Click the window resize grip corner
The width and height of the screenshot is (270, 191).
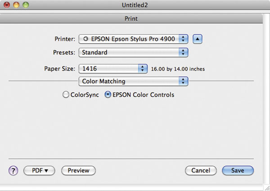tap(267, 187)
